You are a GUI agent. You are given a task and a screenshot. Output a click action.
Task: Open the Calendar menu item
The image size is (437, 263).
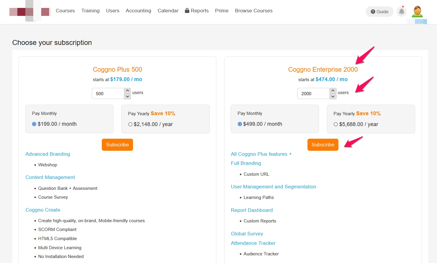coord(168,11)
